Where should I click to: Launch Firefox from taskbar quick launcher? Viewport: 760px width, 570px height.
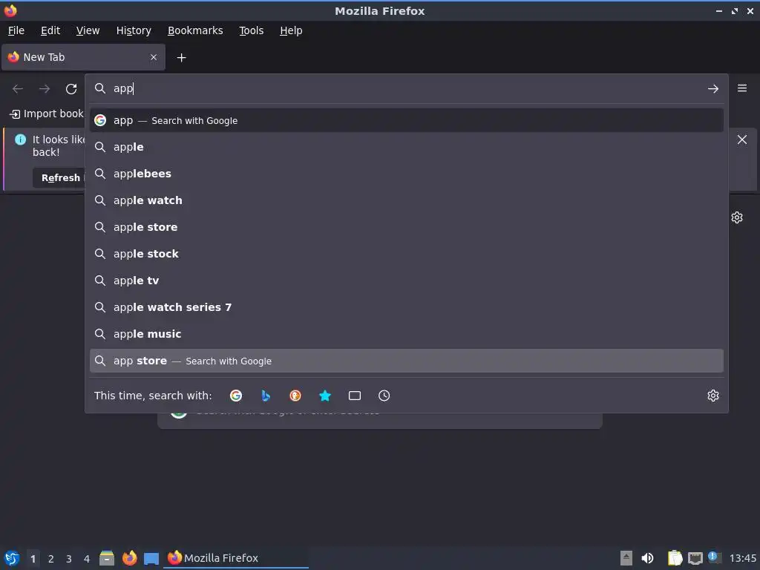129,558
